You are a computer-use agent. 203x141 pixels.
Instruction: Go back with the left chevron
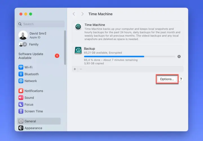click(74, 14)
